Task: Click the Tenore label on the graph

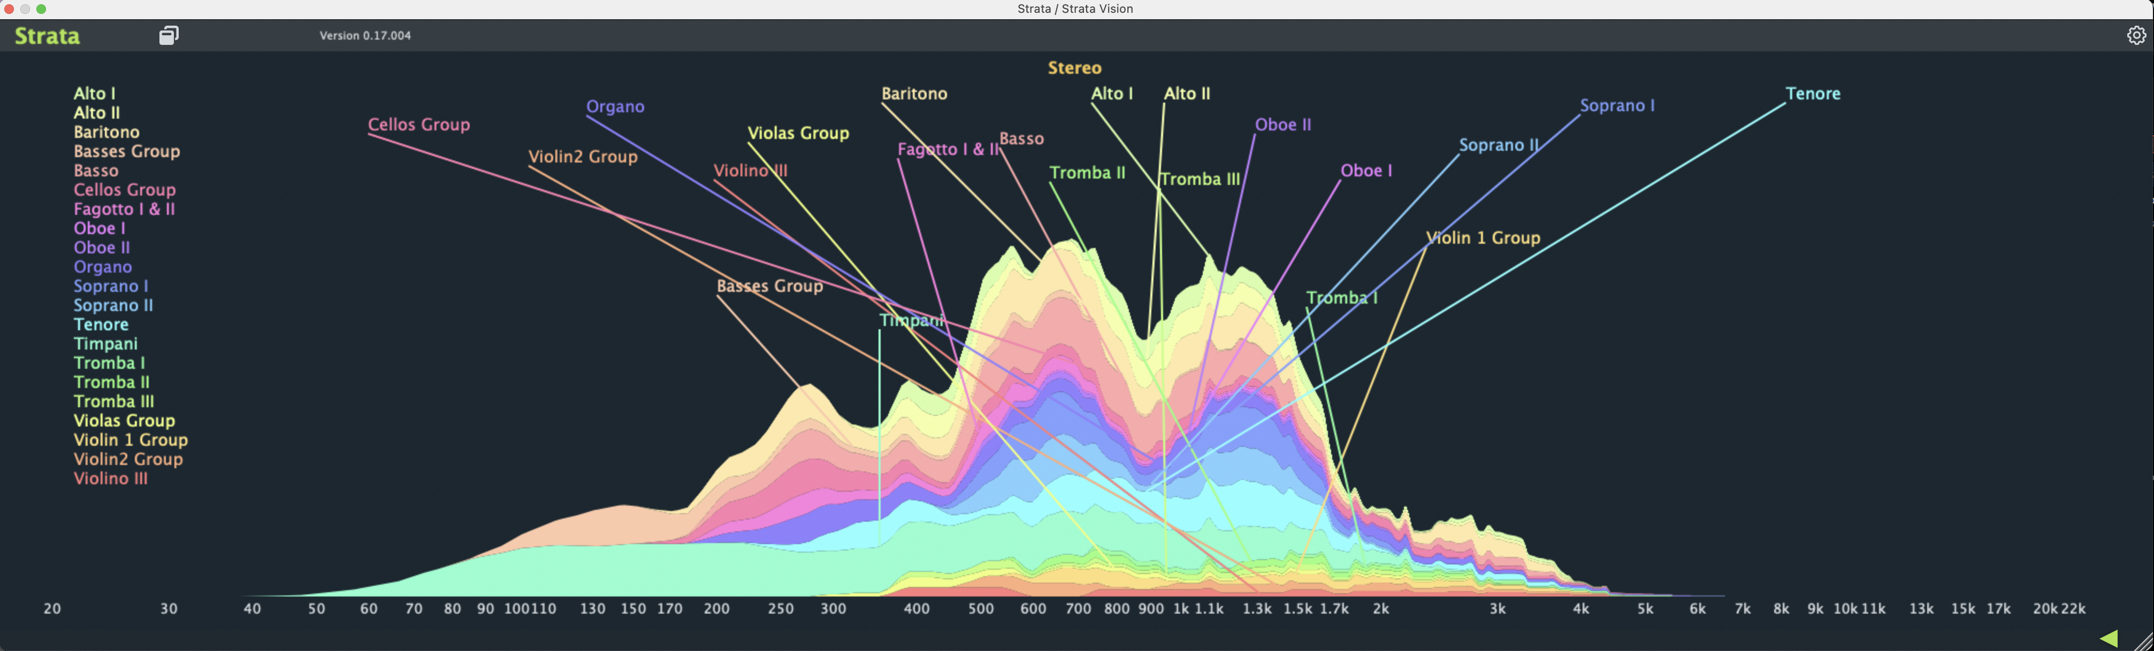Action: tap(1813, 94)
